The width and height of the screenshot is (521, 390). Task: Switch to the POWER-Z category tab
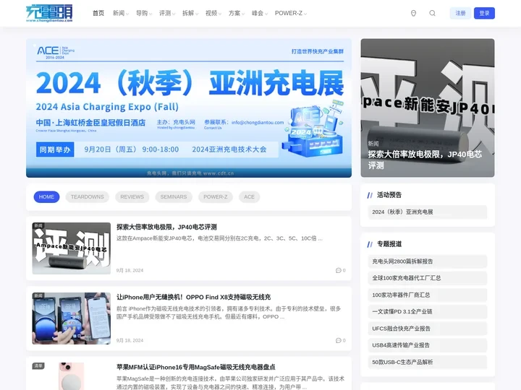(216, 197)
